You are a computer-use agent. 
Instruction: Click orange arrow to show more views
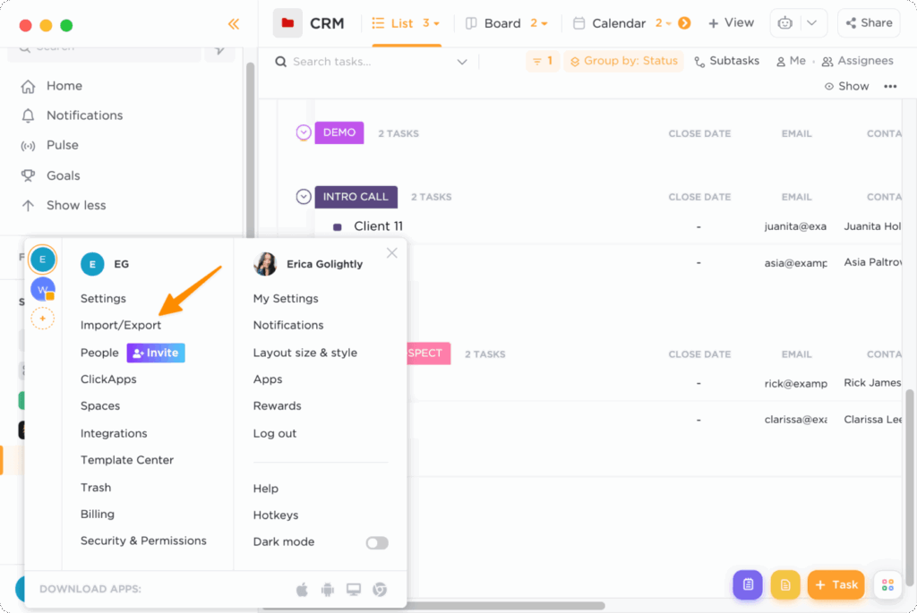point(684,23)
